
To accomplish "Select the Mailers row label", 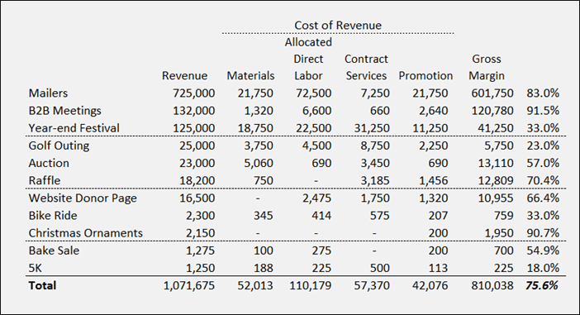I will coord(48,93).
